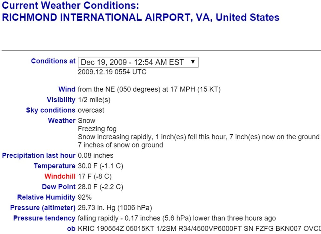Open the observation time dropdown arrow
The image size is (321, 234).
tap(192, 62)
